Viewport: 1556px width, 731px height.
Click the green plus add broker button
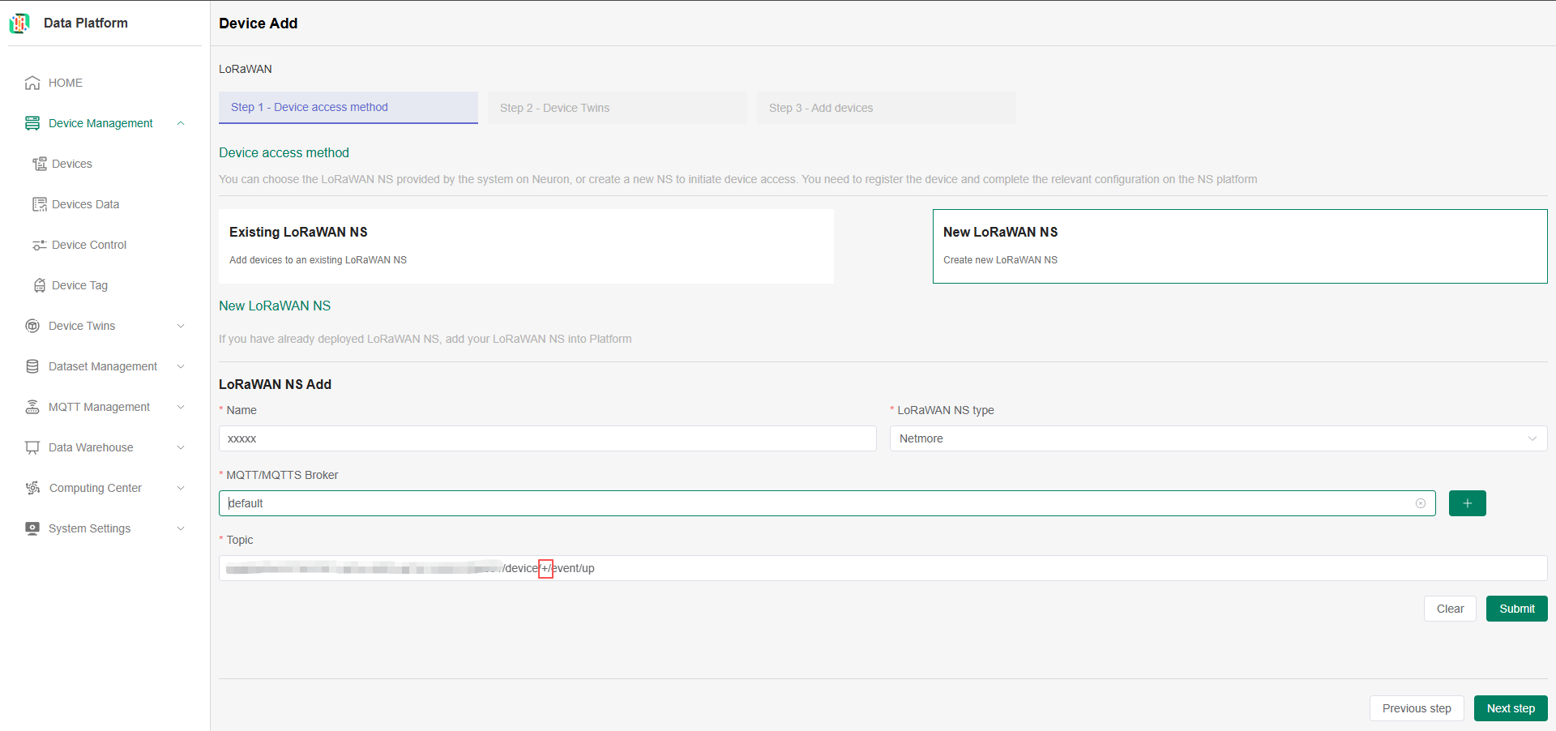click(x=1467, y=503)
